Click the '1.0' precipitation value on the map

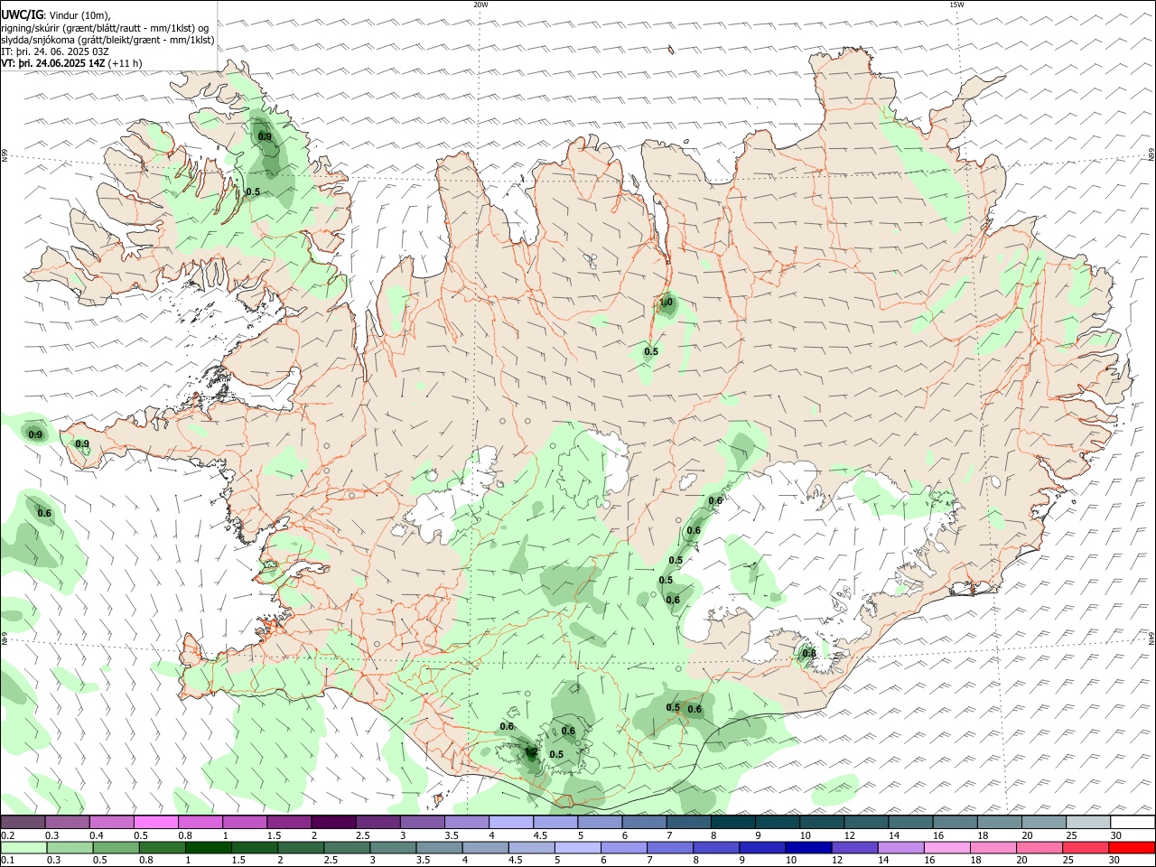point(667,303)
